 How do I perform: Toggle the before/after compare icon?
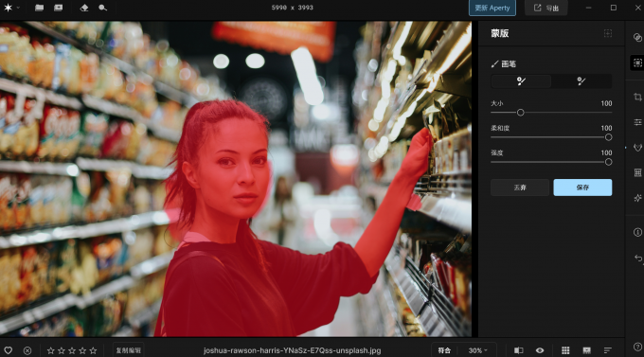pyautogui.click(x=519, y=350)
